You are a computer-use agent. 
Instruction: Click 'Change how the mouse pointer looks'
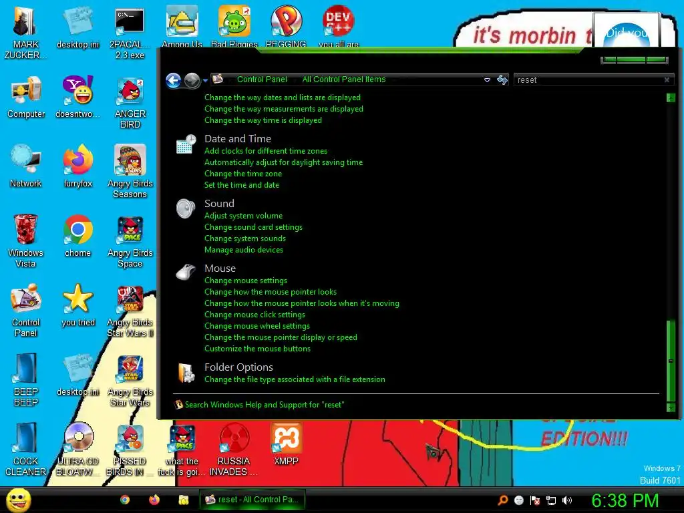click(271, 292)
